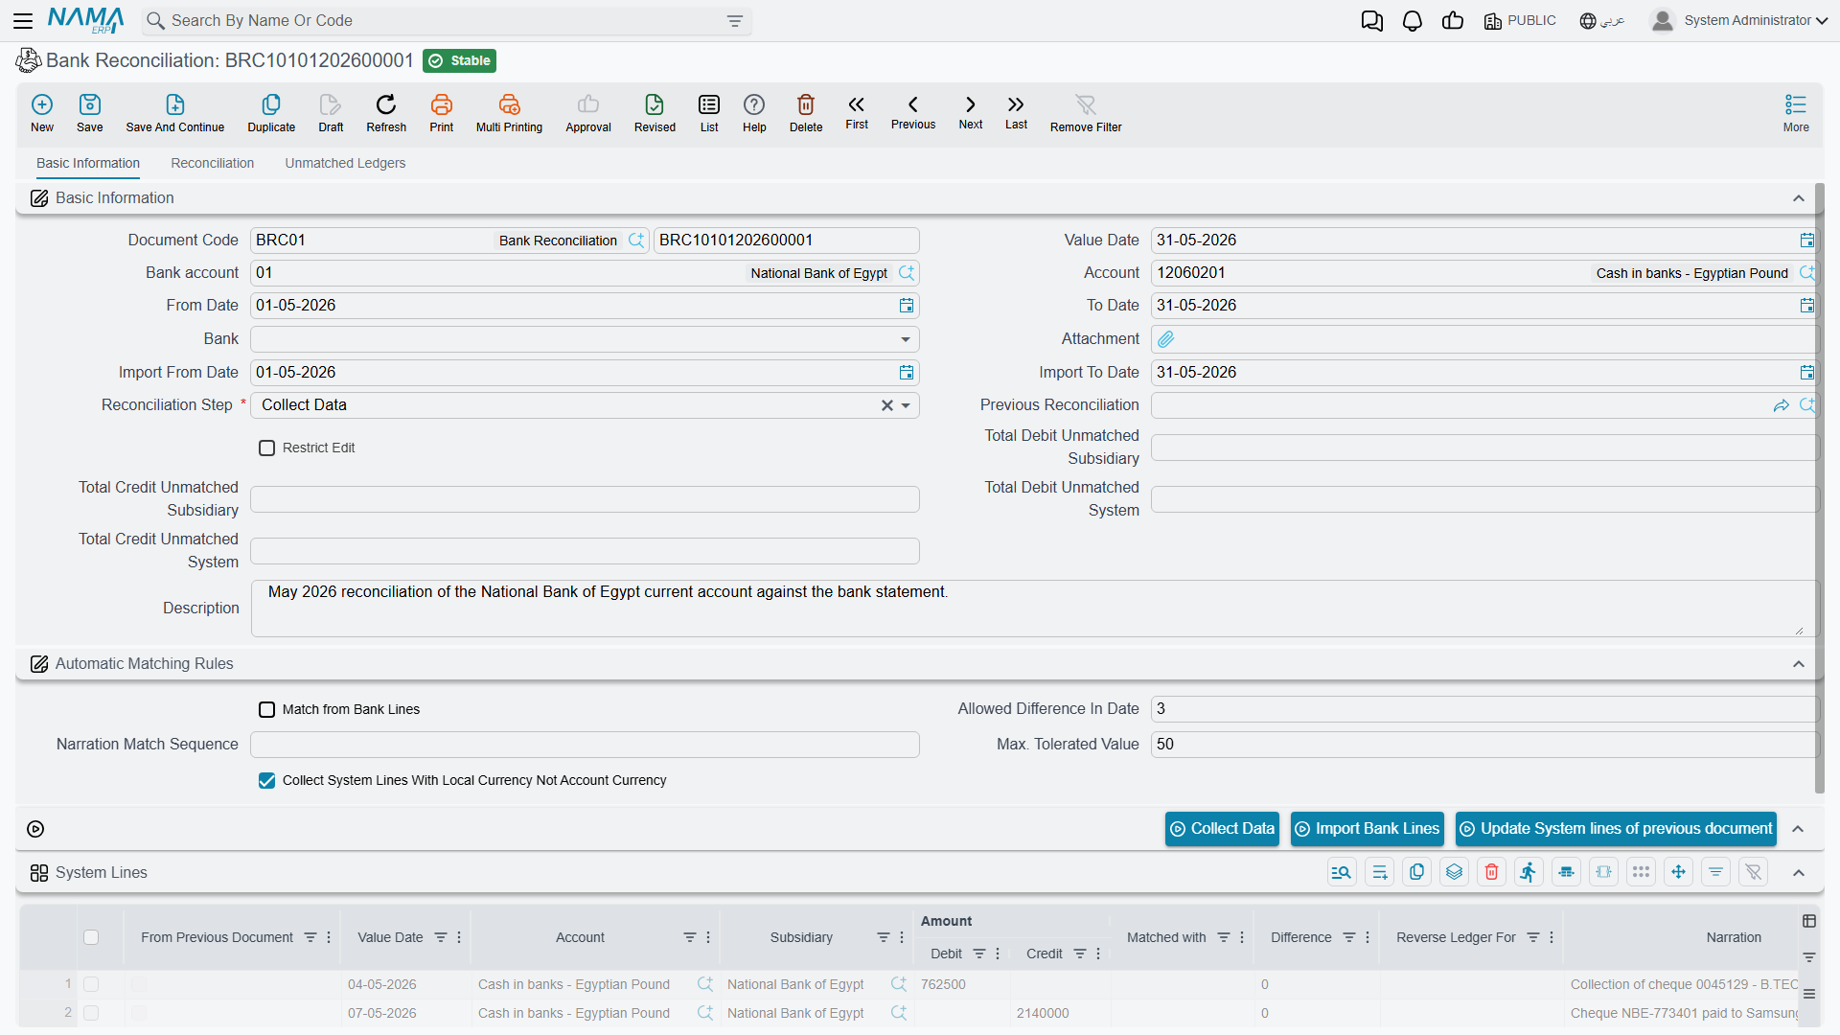Mark document as Revised
The image size is (1840, 1035).
click(x=655, y=112)
